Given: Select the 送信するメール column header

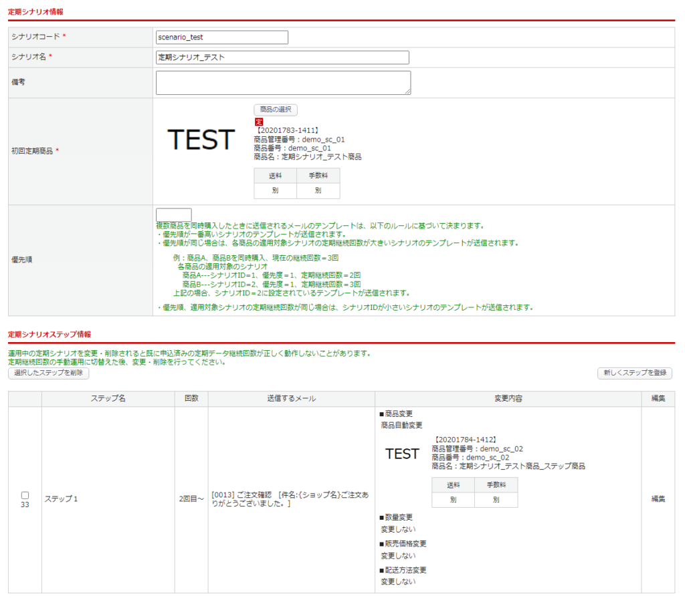Looking at the screenshot, I should (291, 399).
